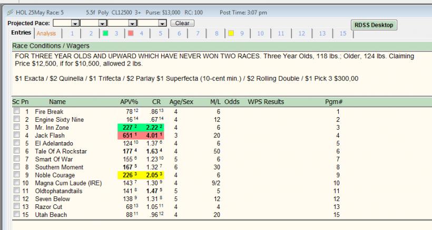Open horse tab 11
The height and width of the screenshot is (230, 432).
(281, 34)
